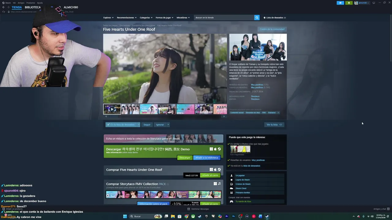Click the 'Contenido sexual' tag
392x220 pixels.
[237, 113]
